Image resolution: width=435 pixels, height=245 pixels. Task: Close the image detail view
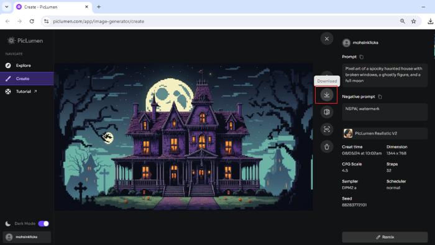tap(326, 38)
